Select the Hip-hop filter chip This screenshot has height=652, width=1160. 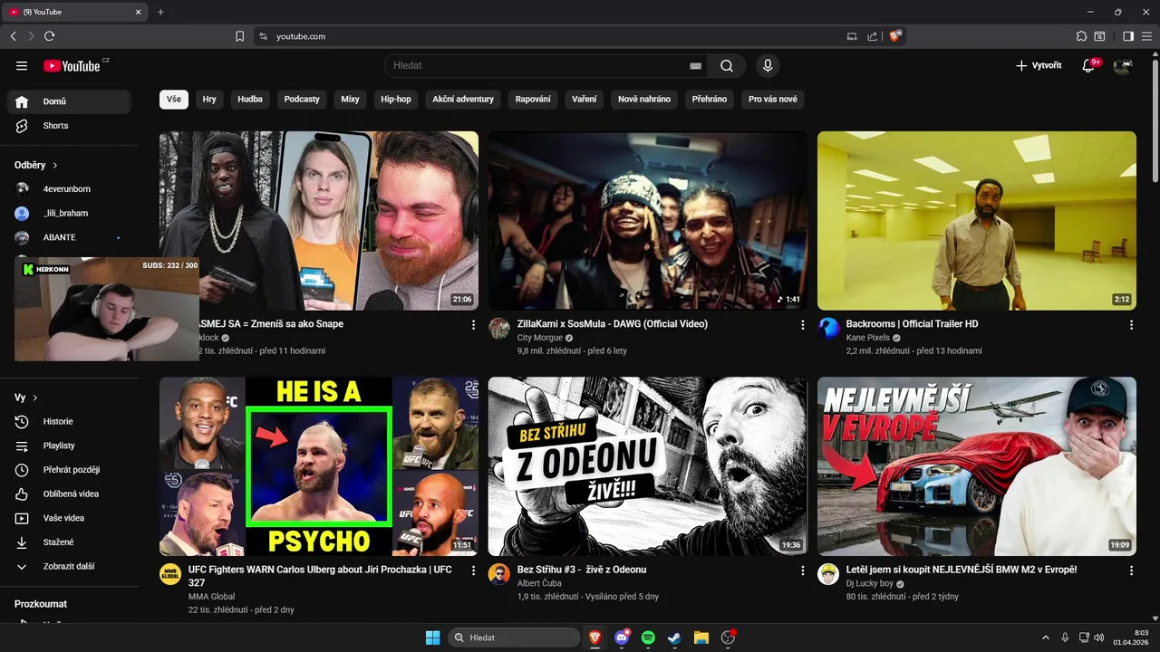click(x=396, y=99)
